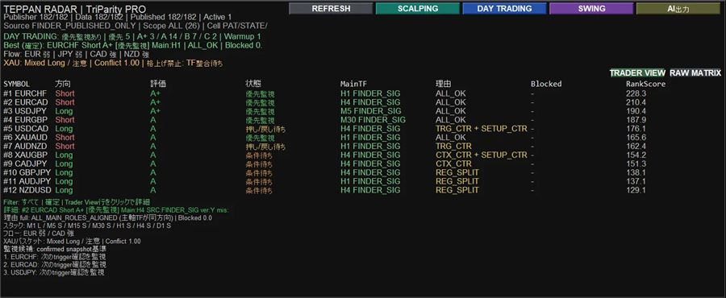The image size is (726, 298).
Task: Click RankScore value 187.9
Action: (x=636, y=120)
